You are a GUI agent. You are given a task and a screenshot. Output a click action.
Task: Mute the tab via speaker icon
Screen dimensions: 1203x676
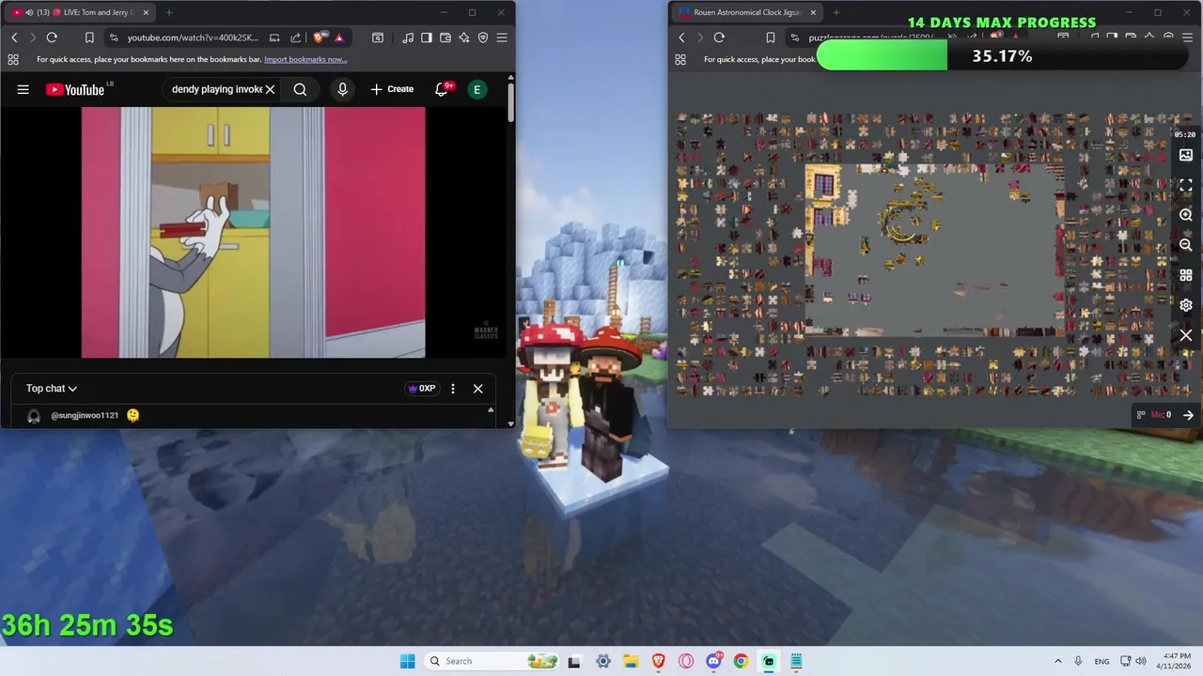coord(28,12)
